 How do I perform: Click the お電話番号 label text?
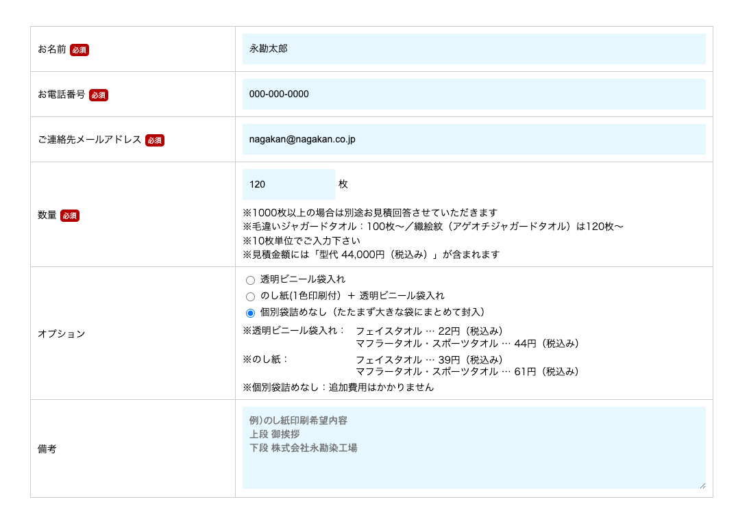[x=62, y=94]
